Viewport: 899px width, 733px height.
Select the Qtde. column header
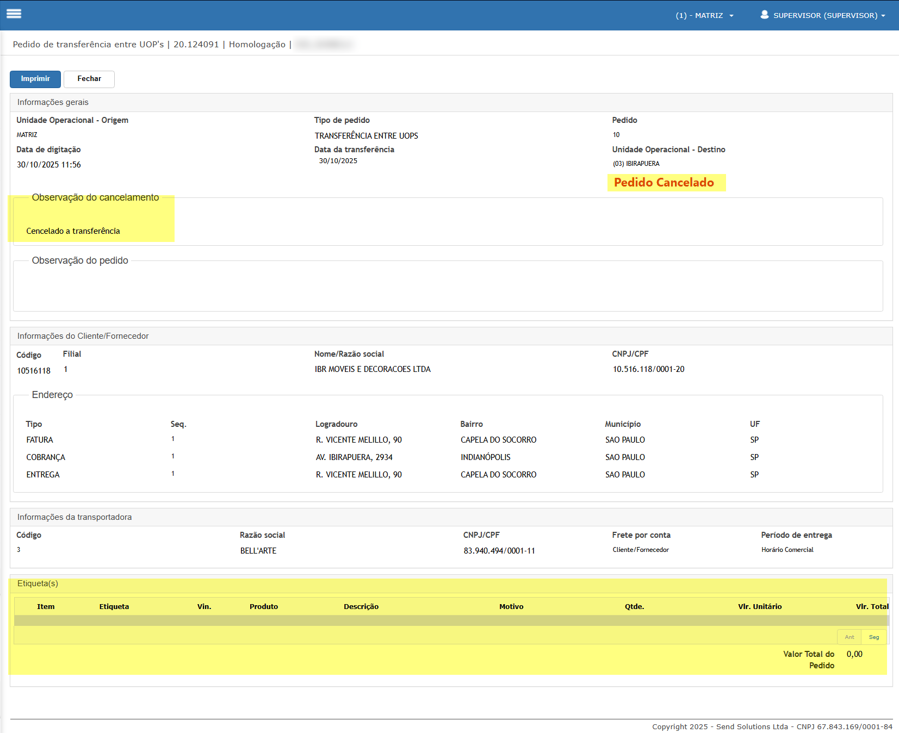[x=634, y=606]
